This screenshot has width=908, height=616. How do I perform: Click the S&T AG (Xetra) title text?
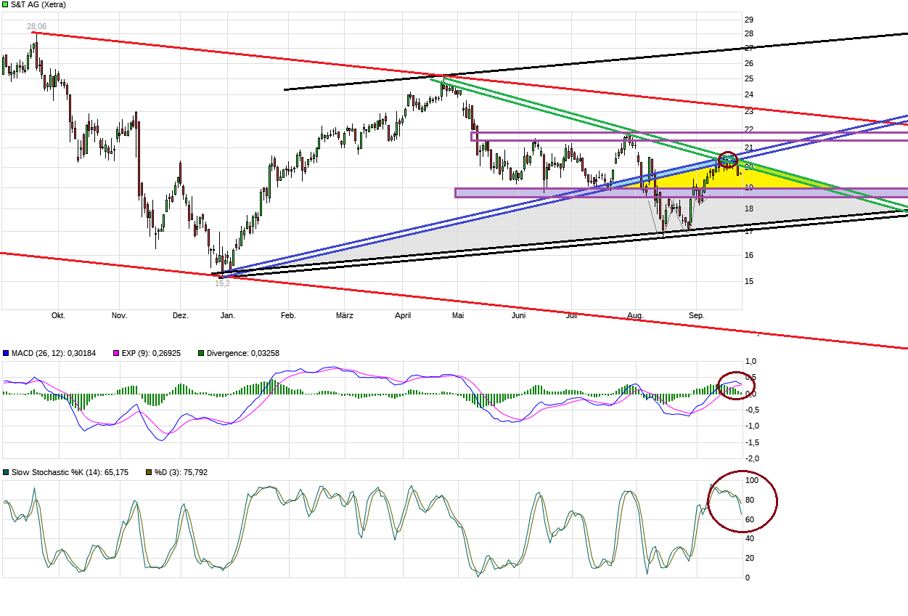pos(38,4)
